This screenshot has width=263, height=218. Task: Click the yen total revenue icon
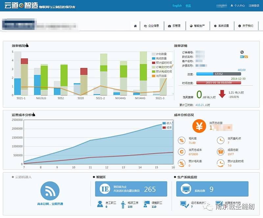199,126
